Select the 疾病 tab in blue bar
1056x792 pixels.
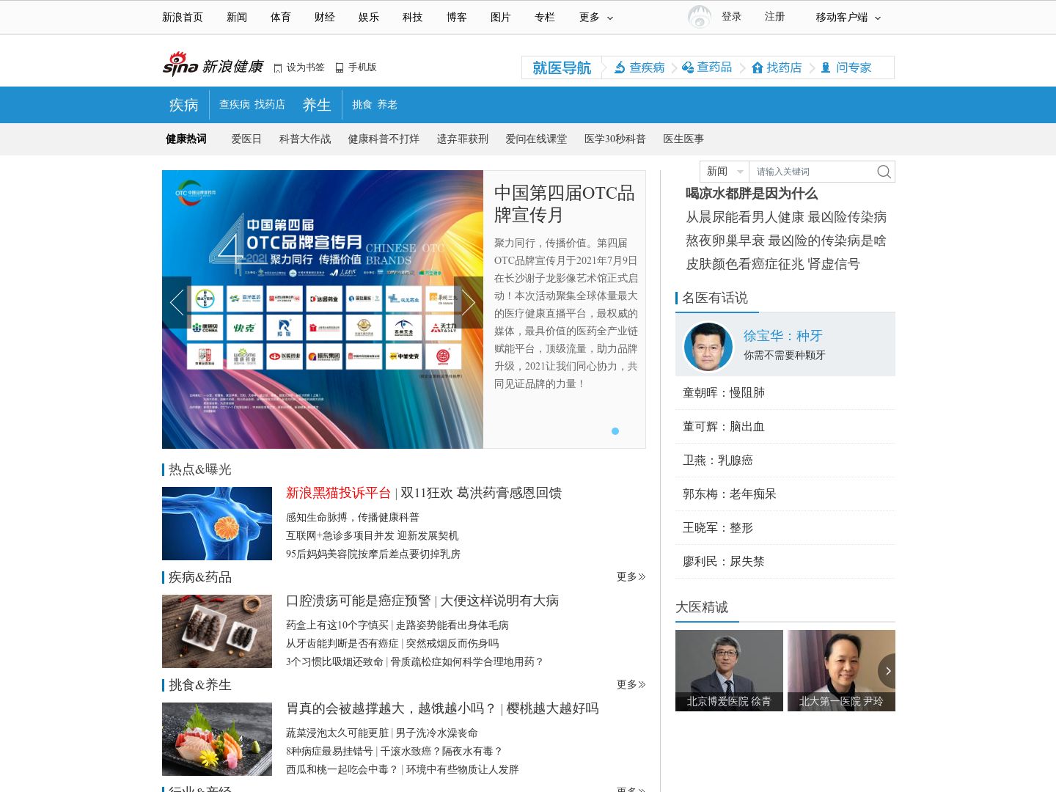click(184, 105)
